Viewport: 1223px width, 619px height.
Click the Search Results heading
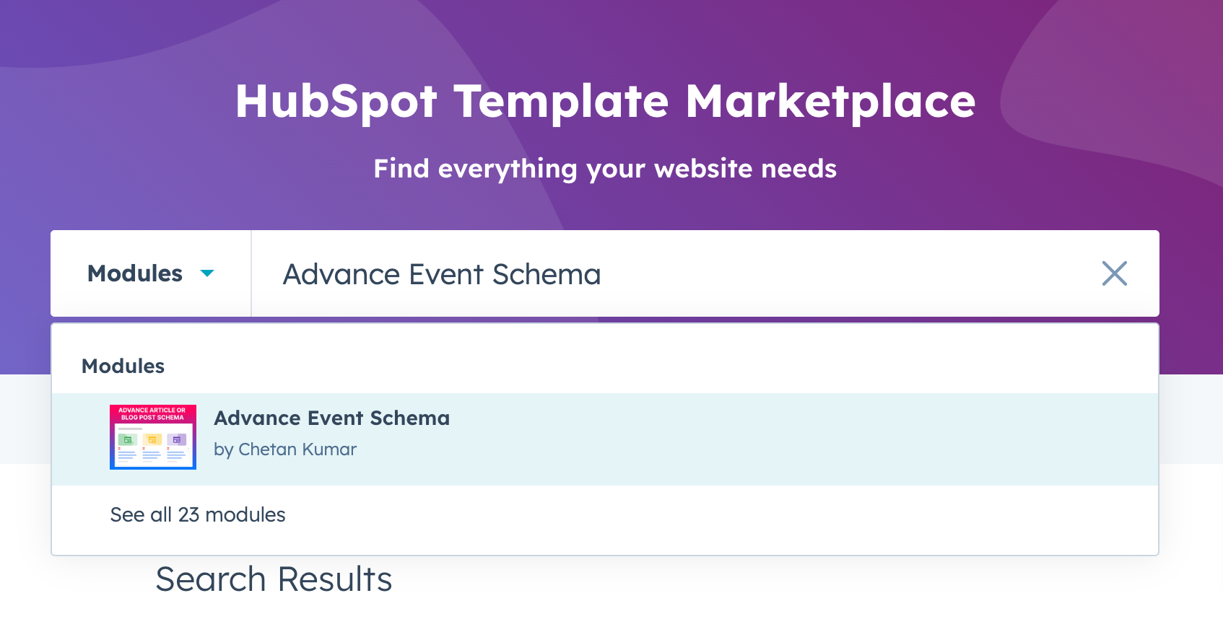point(274,579)
